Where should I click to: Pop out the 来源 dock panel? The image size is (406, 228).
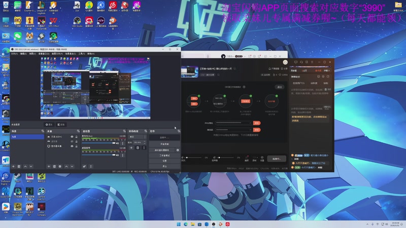pos(78,131)
